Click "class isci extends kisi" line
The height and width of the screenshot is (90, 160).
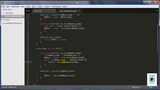point(49,48)
